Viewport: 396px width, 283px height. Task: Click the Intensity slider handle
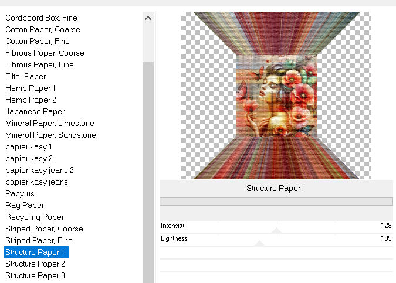click(x=276, y=230)
